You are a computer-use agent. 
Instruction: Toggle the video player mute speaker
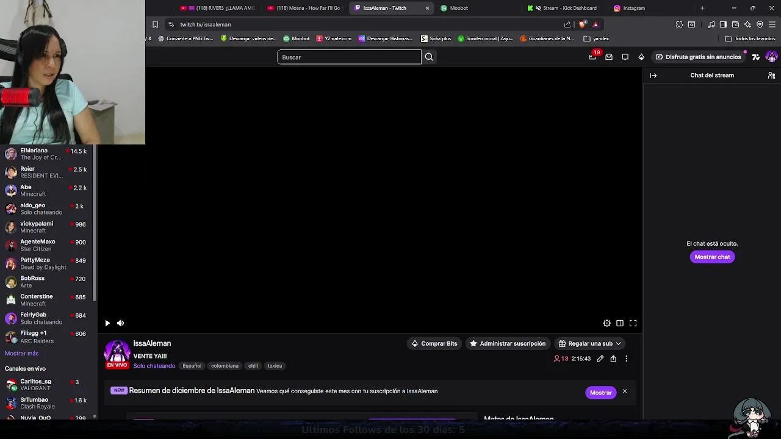coord(120,323)
